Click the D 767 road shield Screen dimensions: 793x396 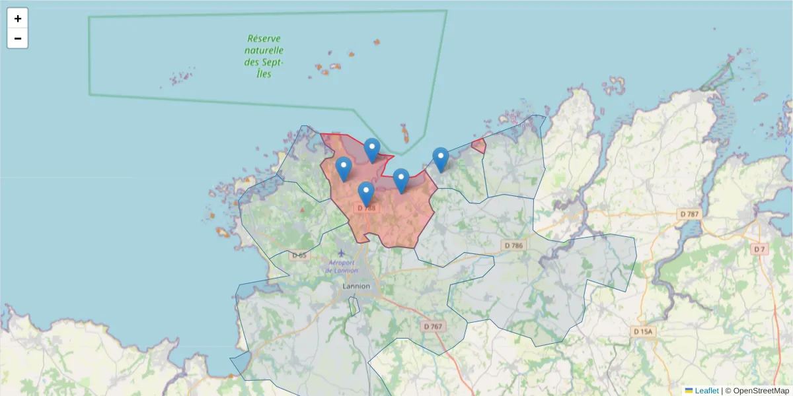[x=432, y=325]
